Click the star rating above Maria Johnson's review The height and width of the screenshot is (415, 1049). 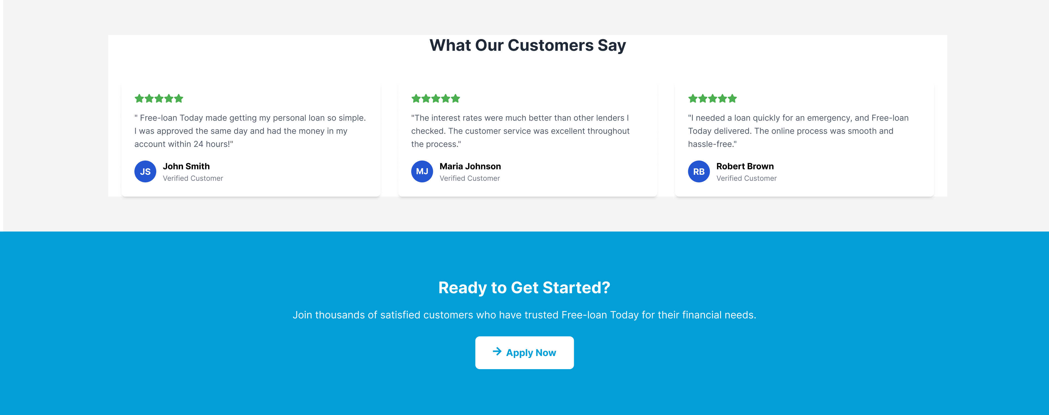click(435, 99)
